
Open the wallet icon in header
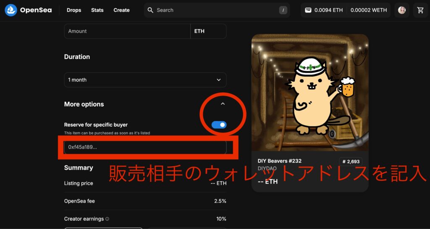(x=308, y=10)
